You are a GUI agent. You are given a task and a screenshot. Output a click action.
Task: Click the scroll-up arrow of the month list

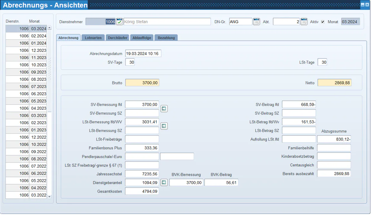coord(49,28)
